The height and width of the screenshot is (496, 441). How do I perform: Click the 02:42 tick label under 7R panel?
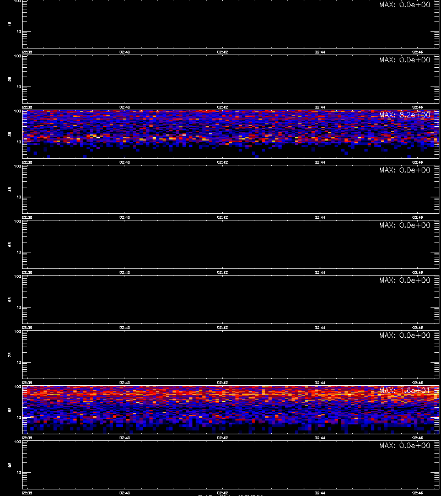point(222,383)
